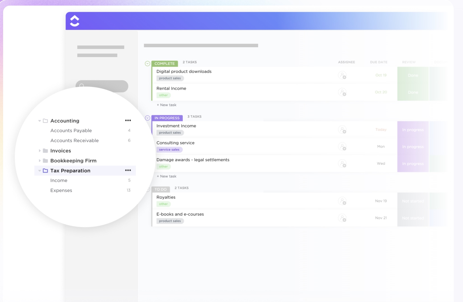The height and width of the screenshot is (302, 463).
Task: Click assignee icon for Consulting service
Action: point(342,147)
